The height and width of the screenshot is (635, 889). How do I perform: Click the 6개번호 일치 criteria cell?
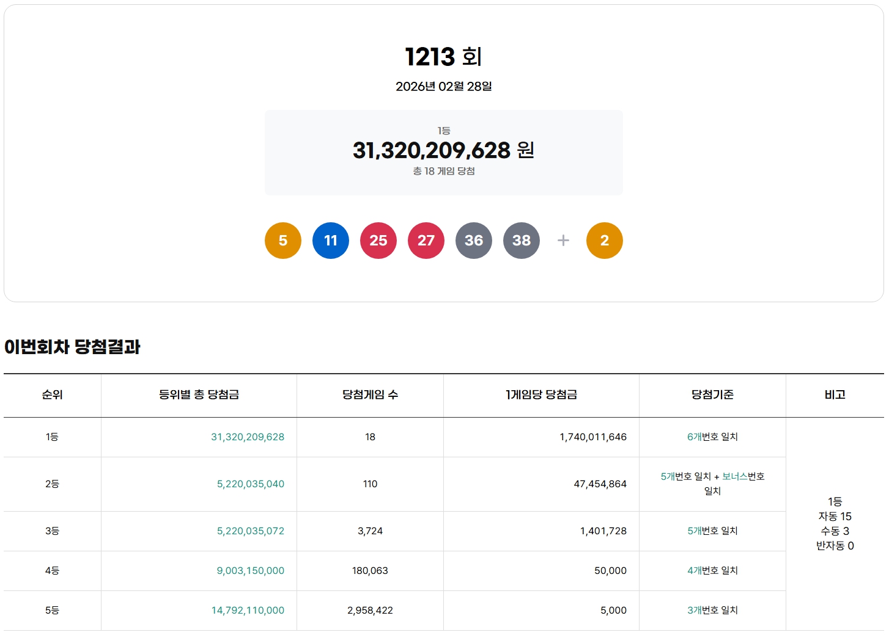pyautogui.click(x=713, y=437)
